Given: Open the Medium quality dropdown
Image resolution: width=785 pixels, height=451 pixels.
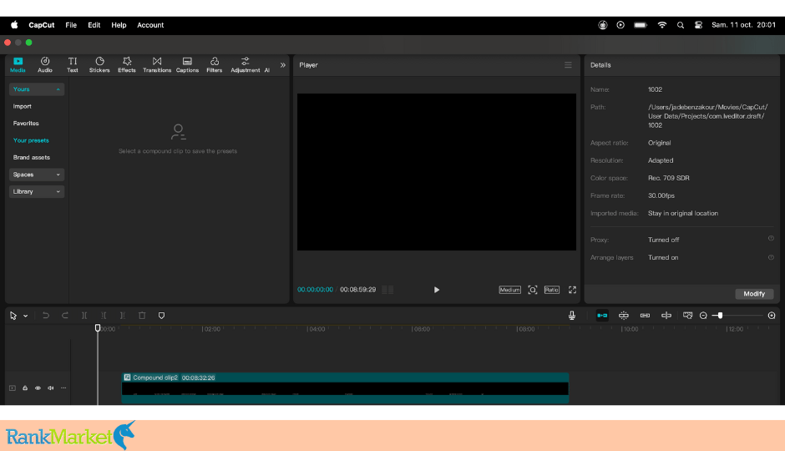Looking at the screenshot, I should pyautogui.click(x=509, y=290).
